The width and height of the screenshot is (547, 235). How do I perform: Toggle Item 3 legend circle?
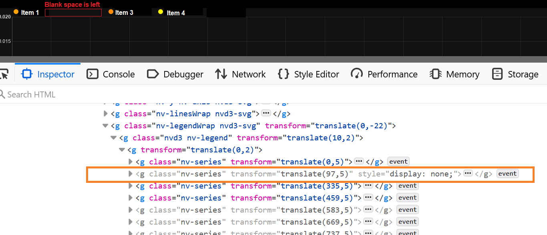coord(111,12)
